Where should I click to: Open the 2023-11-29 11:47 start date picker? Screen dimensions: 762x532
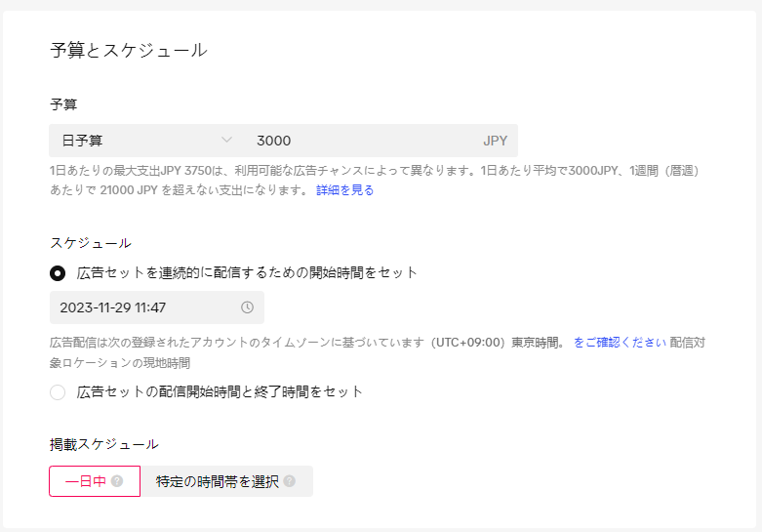(x=146, y=307)
